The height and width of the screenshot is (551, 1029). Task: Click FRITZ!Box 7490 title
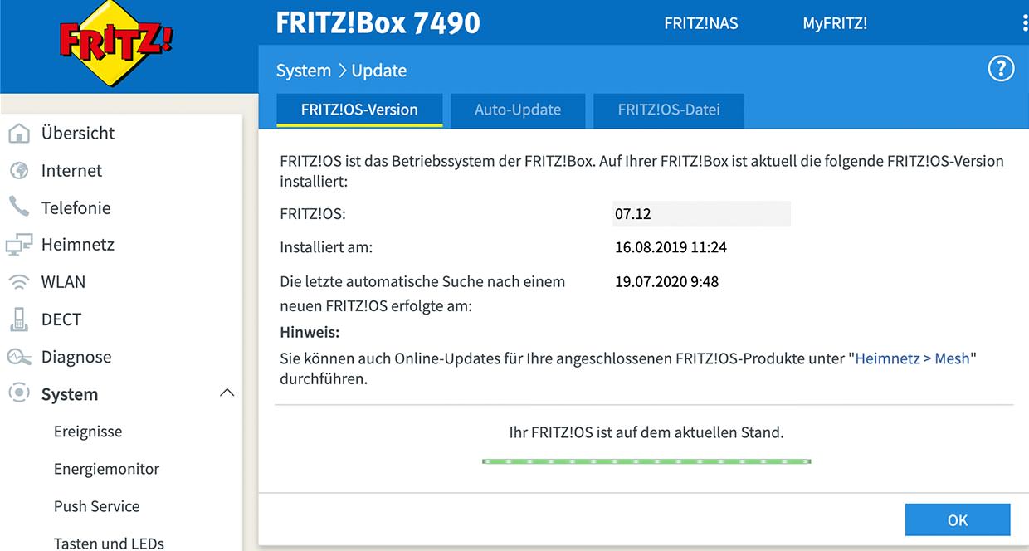(378, 22)
